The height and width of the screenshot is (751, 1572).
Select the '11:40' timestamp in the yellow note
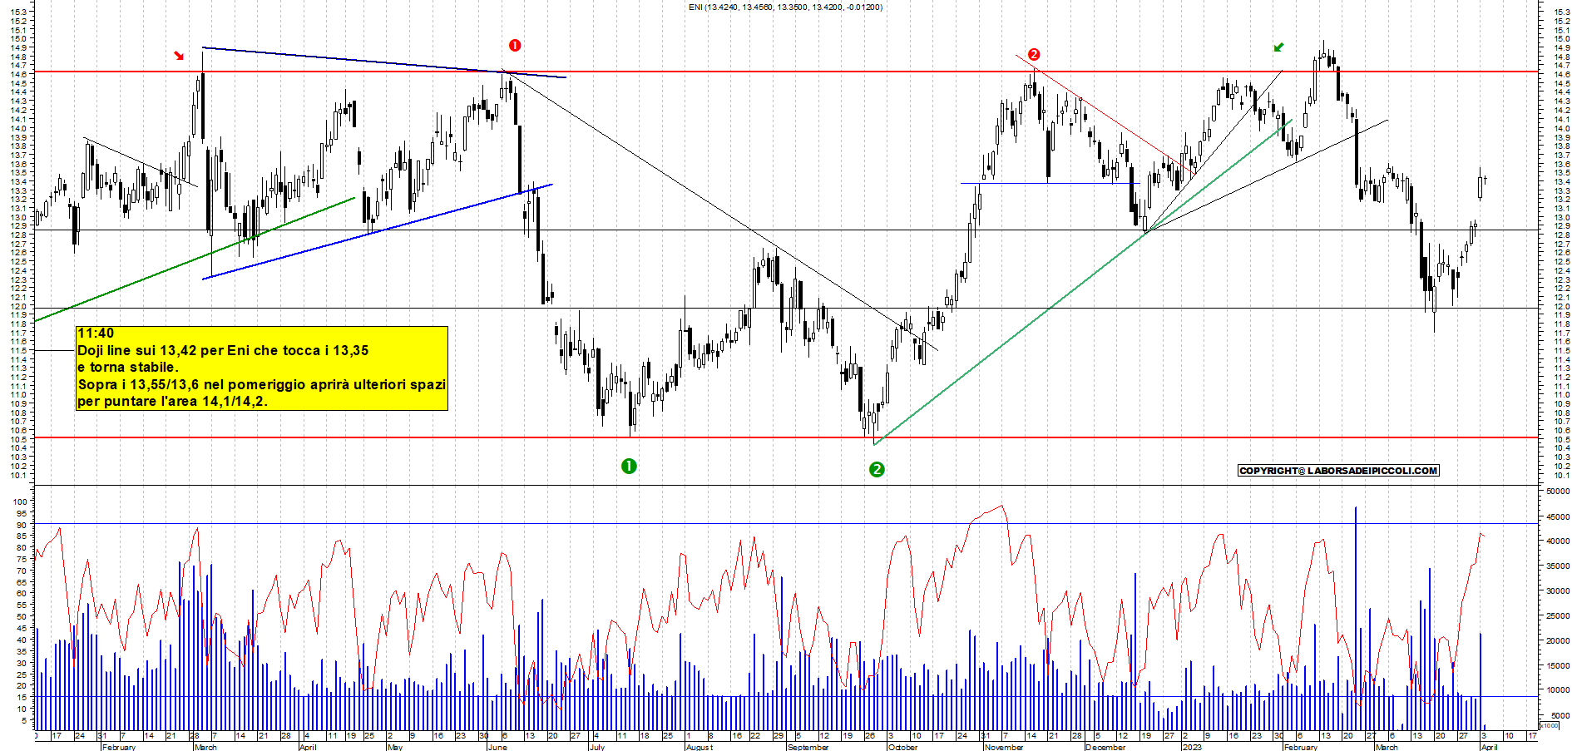96,334
